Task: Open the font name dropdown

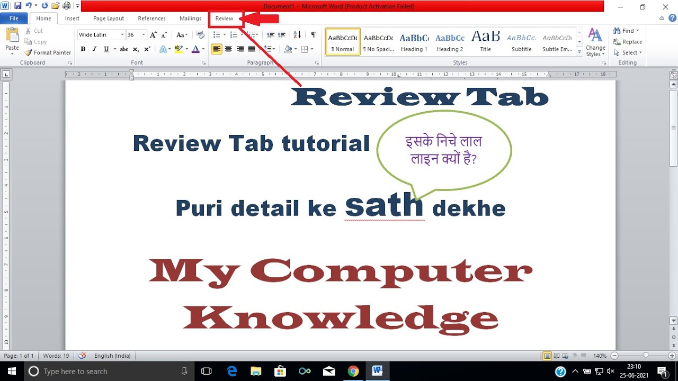Action: point(122,35)
